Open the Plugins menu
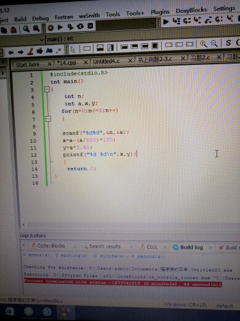The width and height of the screenshot is (240, 321). tap(160, 12)
